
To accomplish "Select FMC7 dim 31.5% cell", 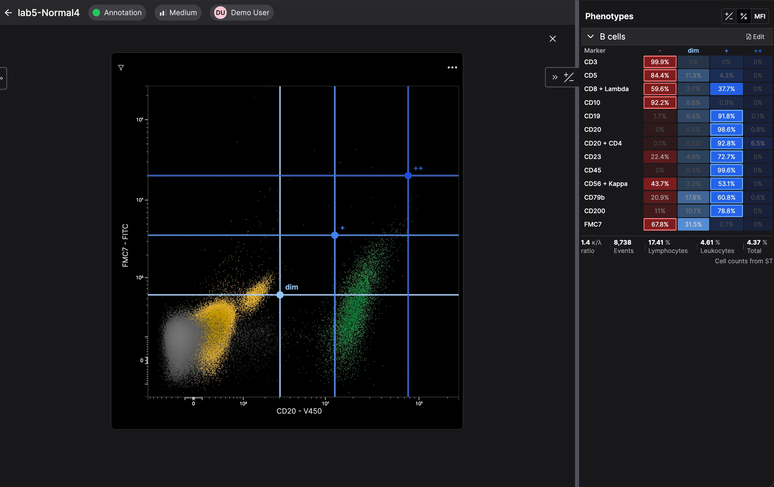I will click(693, 224).
